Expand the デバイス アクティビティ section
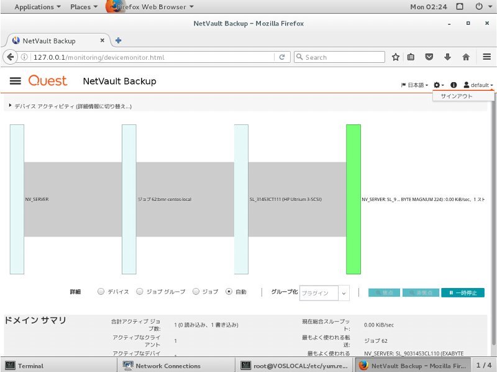This screenshot has height=372, width=497. coord(70,106)
